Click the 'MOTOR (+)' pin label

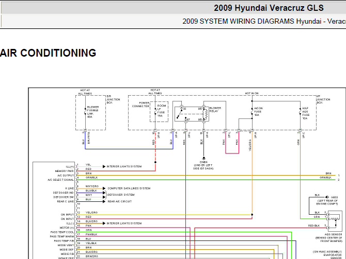click(x=67, y=228)
